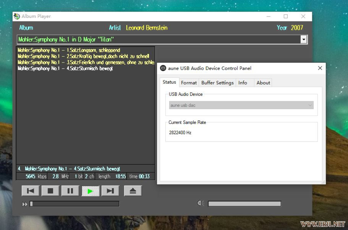This screenshot has width=348, height=230.
Task: Skip to next track in Album Player
Action: click(x=110, y=191)
